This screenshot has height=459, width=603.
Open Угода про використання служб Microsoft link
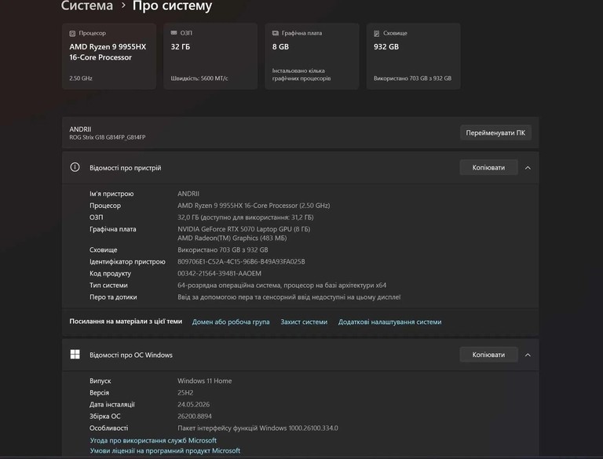click(153, 440)
